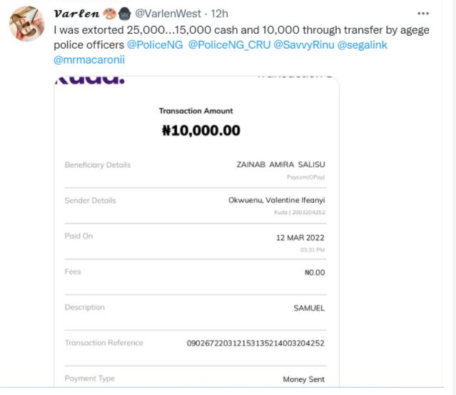Click the SAMUEL description value
Viewport: 456px width, 395px height.
tap(309, 308)
